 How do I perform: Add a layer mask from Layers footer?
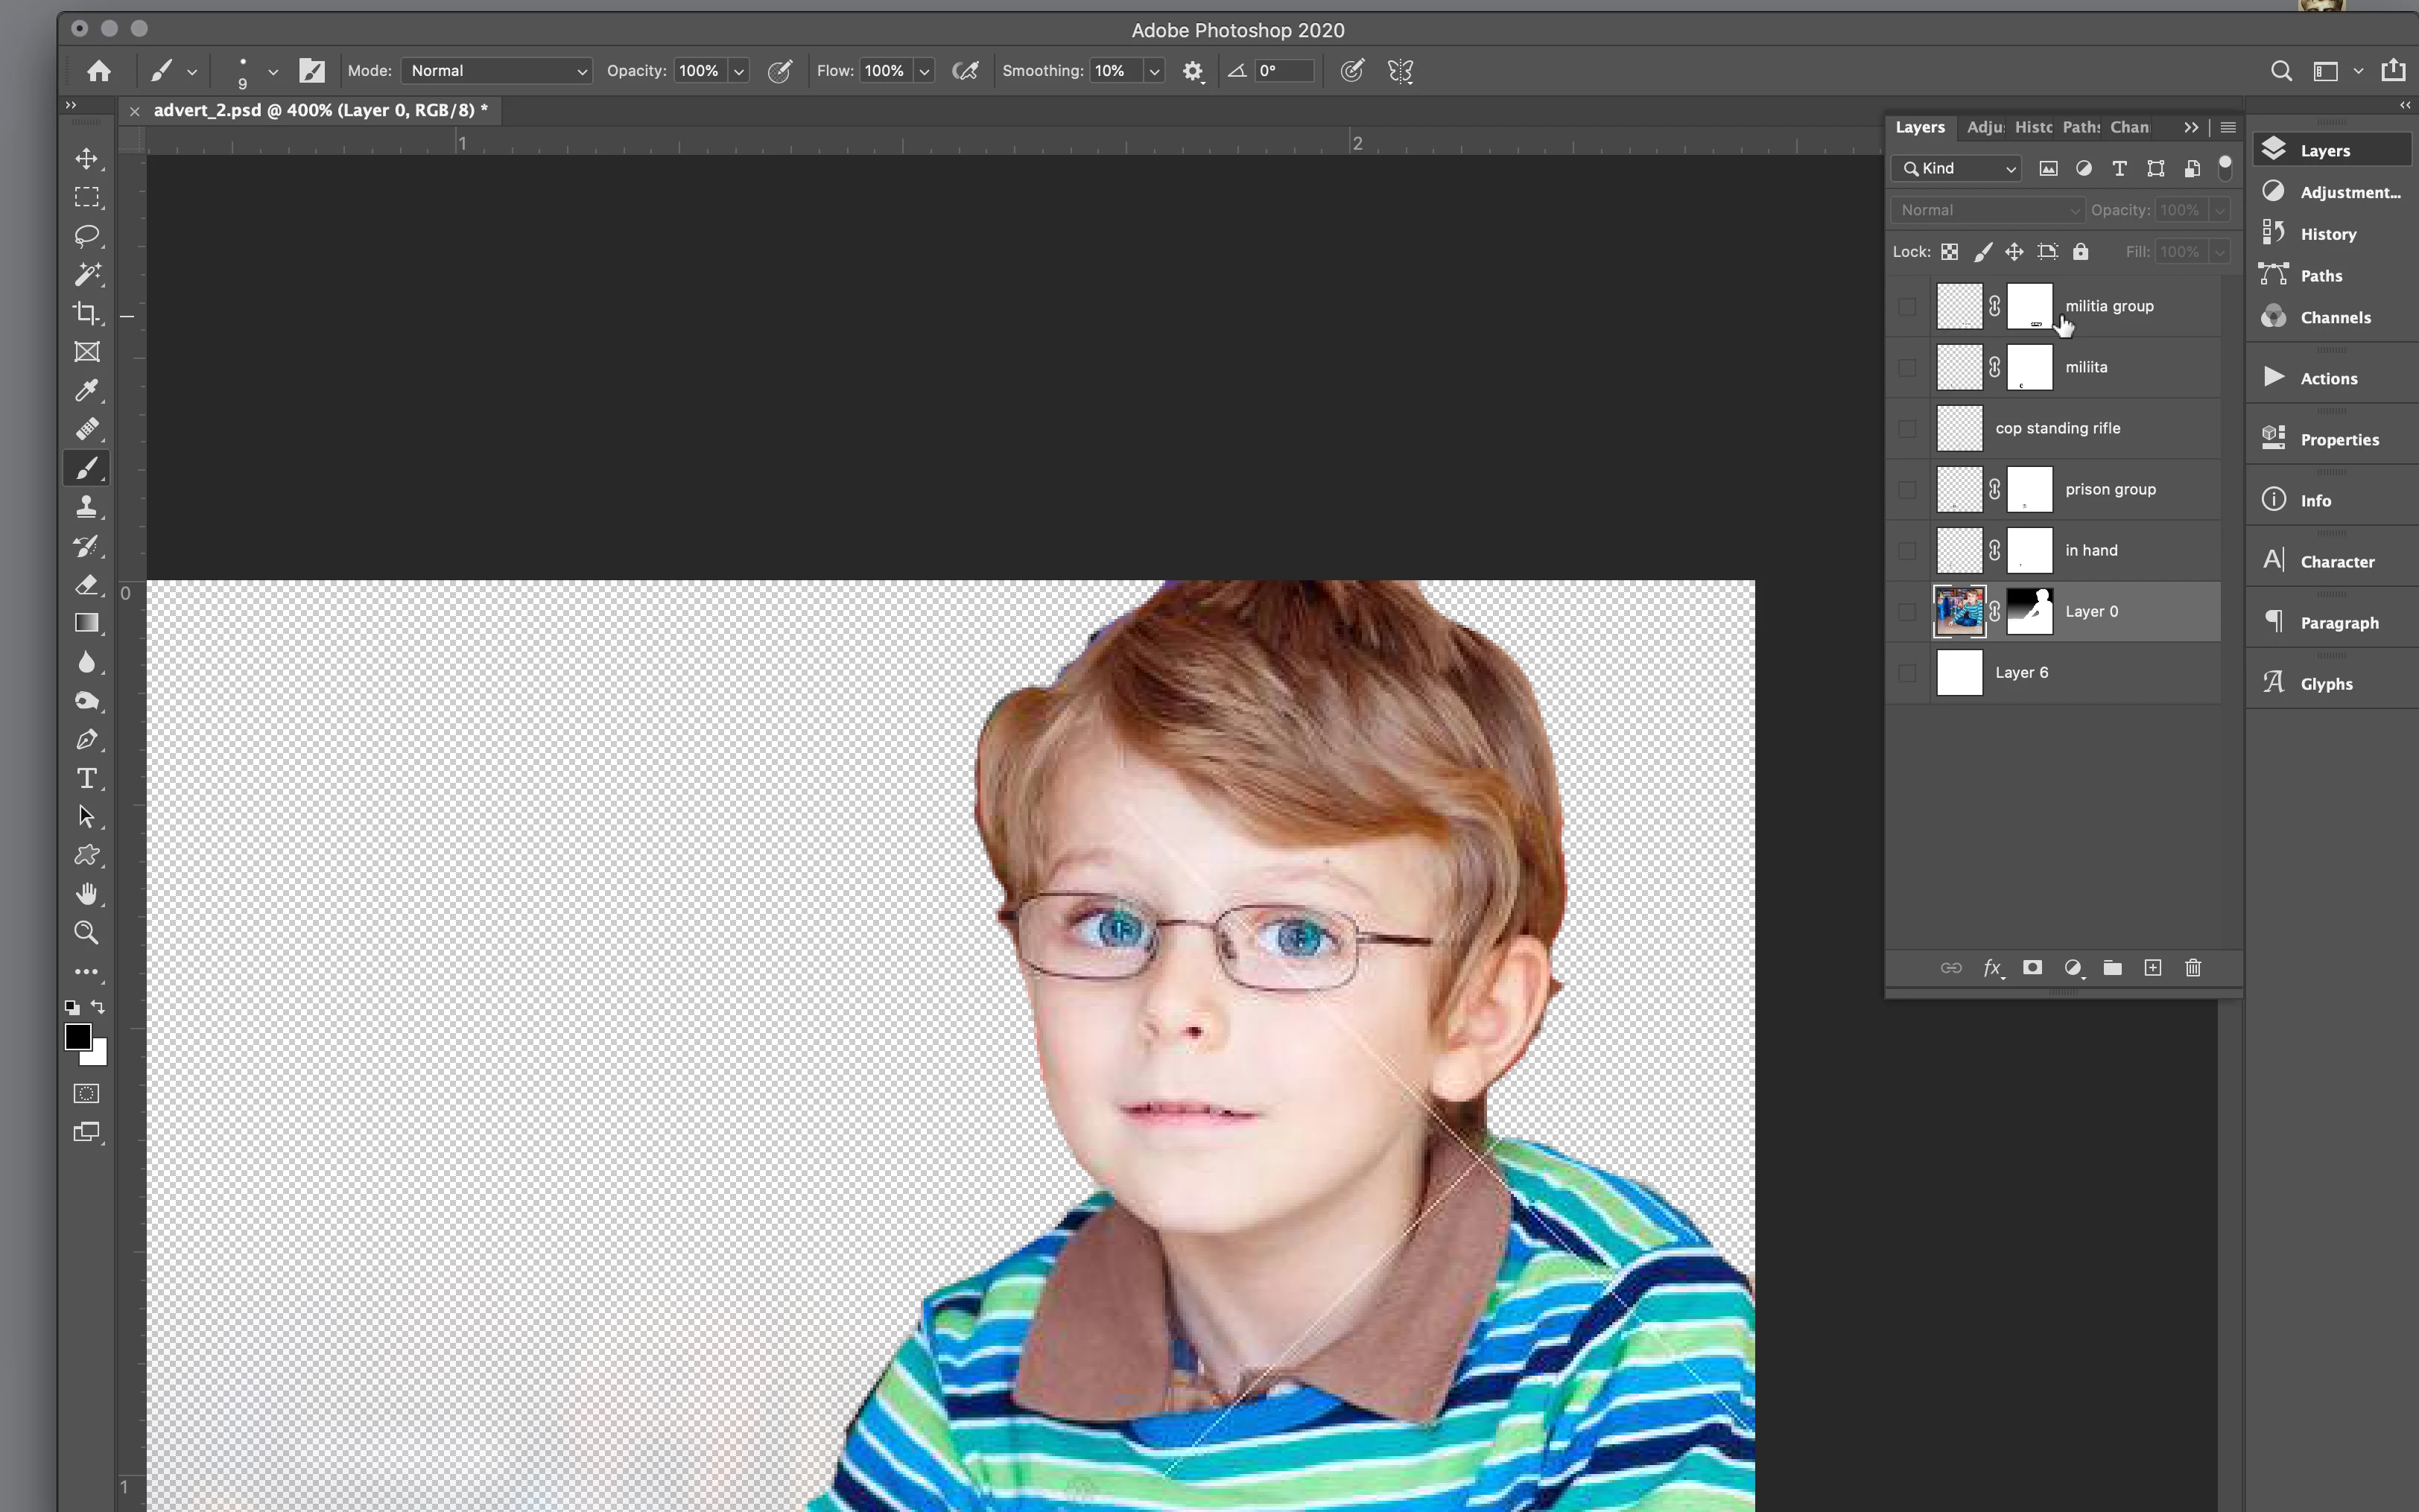coord(2032,967)
